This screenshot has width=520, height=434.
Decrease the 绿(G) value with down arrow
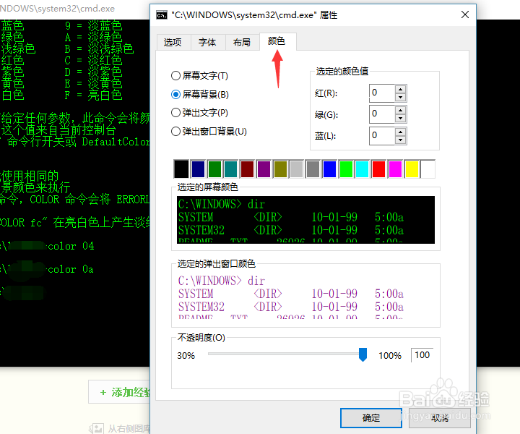pyautogui.click(x=401, y=119)
